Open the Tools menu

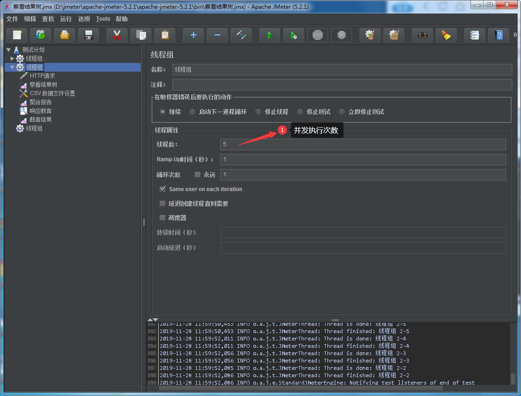(x=103, y=19)
